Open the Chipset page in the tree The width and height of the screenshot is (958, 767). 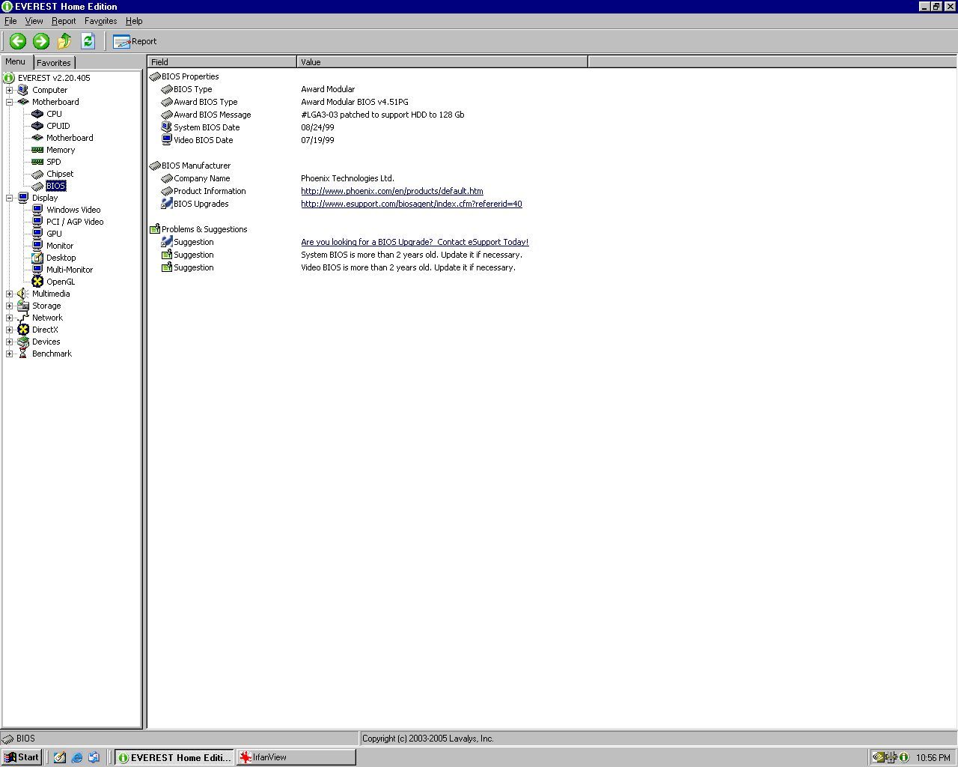pos(60,174)
